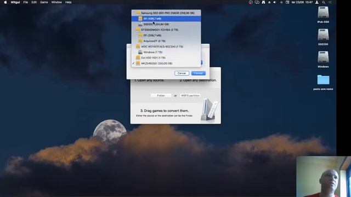Image resolution: width=351 pixels, height=197 pixels.
Task: Open the Window menu
Action: tap(56, 2)
